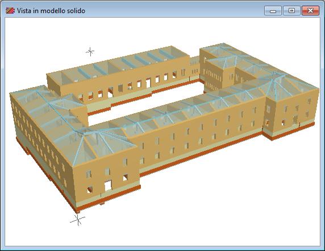Click the lower crosshair marker near the front corner

[77, 220]
